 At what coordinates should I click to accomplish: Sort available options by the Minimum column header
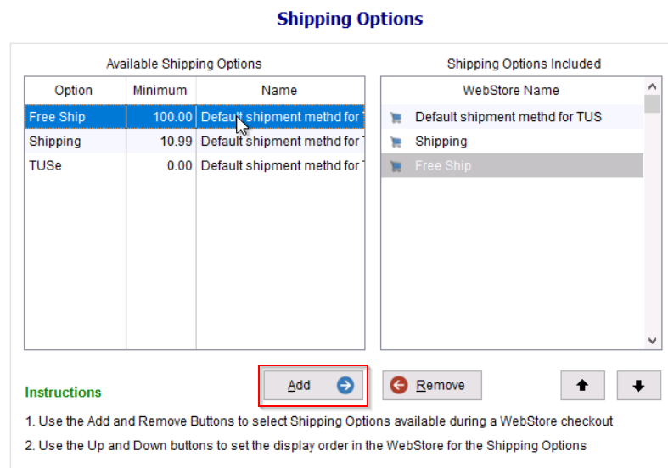pos(160,90)
